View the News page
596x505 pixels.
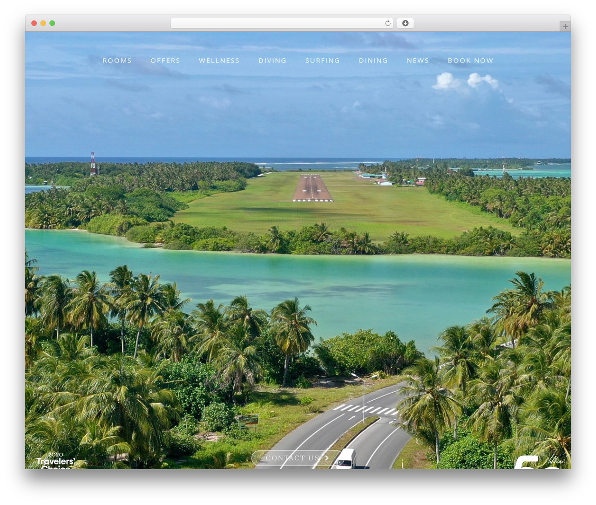[x=418, y=61]
